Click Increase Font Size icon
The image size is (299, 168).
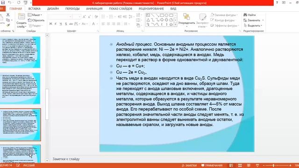click(x=84, y=17)
